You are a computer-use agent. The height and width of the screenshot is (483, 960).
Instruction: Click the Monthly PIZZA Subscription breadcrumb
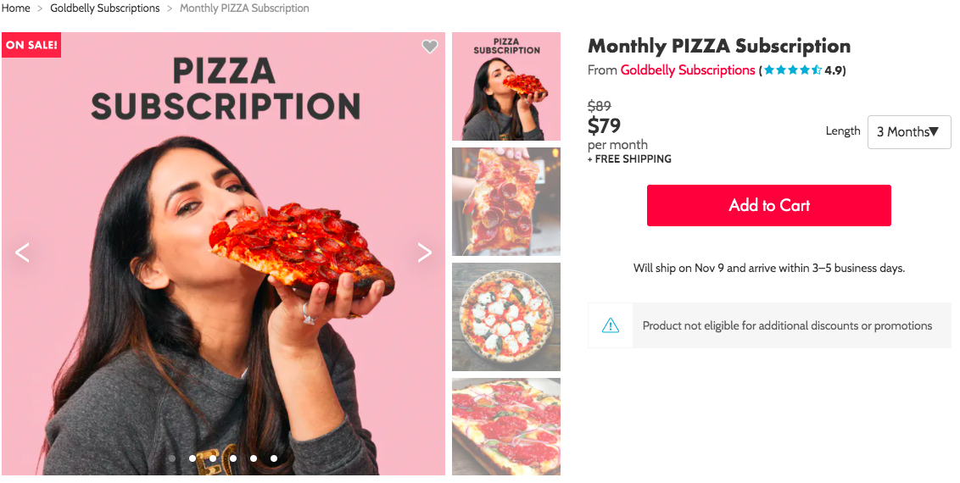click(x=244, y=8)
